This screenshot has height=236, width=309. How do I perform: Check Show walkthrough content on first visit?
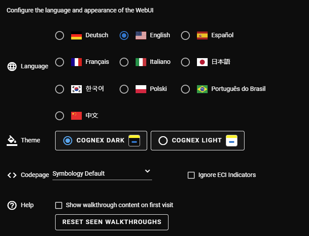coord(59,205)
